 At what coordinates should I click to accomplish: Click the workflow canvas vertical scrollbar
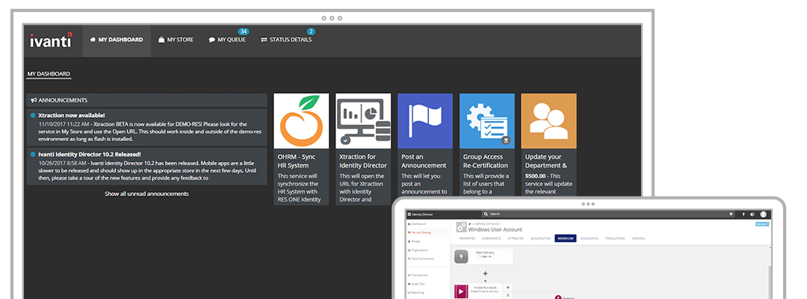tap(770, 283)
